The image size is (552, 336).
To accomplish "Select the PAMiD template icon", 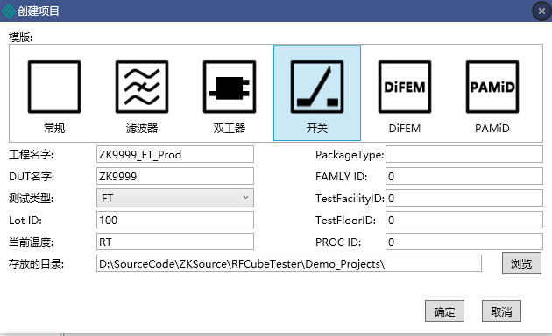I will click(492, 87).
